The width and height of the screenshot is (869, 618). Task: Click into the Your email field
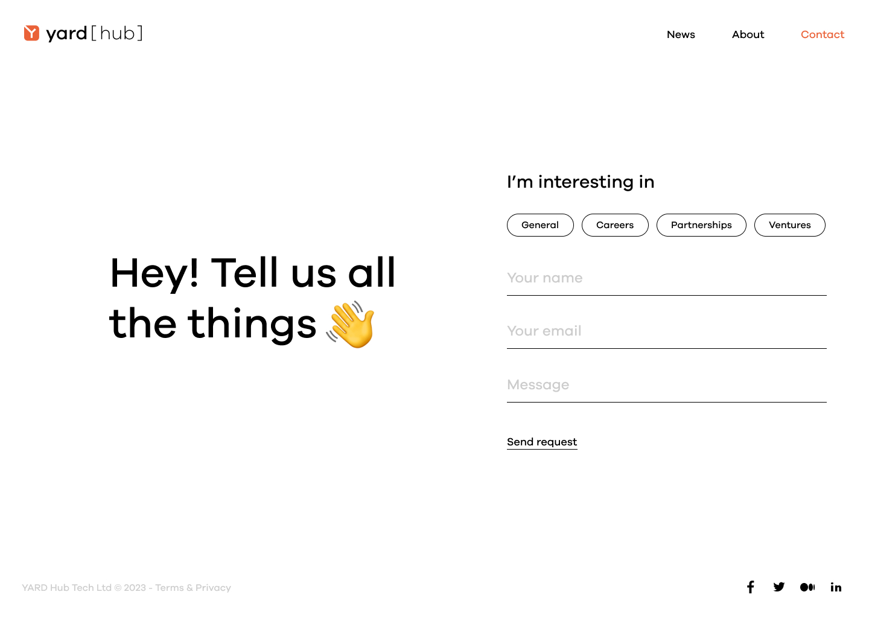666,331
